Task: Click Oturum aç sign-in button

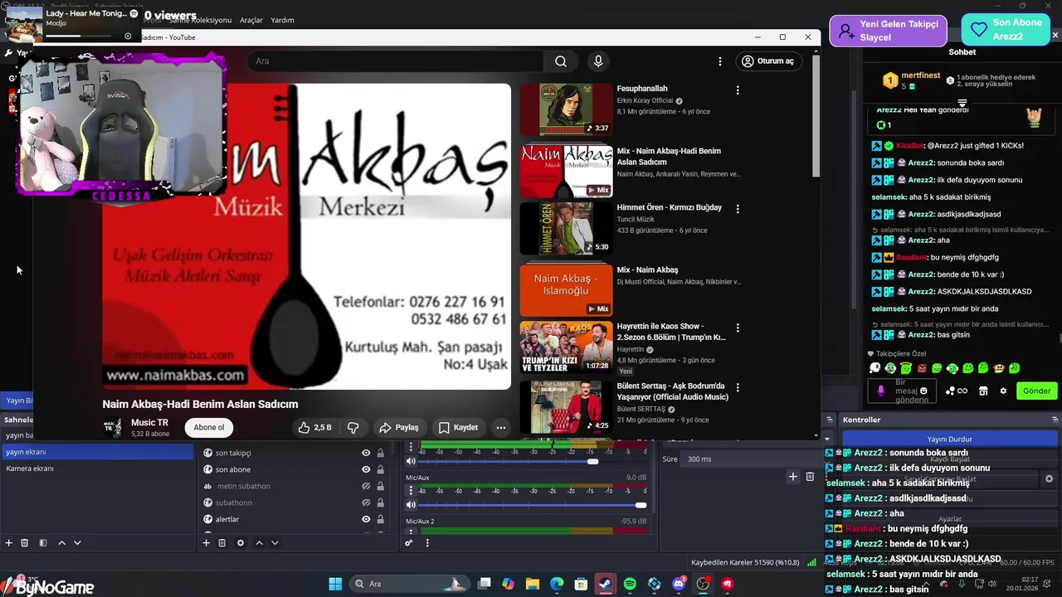Action: pos(768,61)
